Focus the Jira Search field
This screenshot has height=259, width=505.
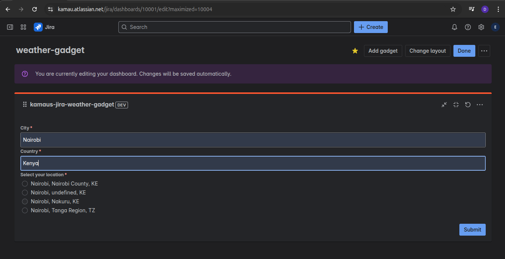(235, 27)
